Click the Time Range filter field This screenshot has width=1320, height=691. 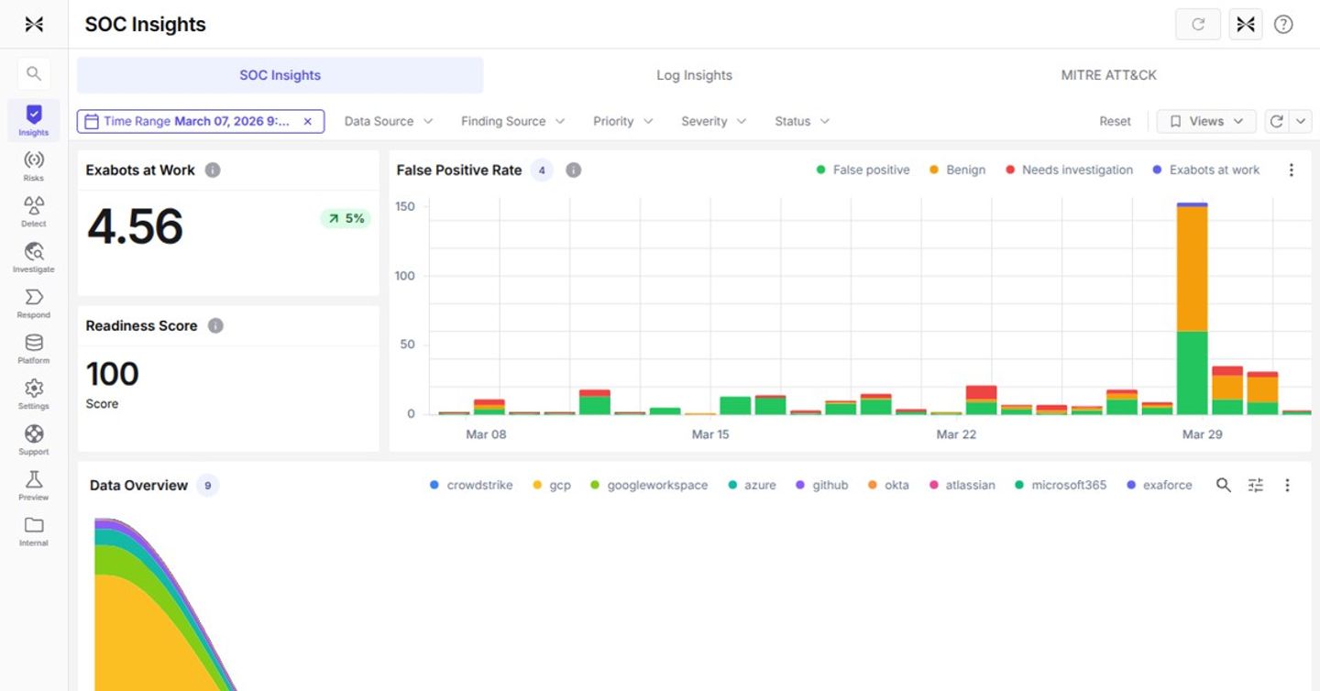point(201,122)
